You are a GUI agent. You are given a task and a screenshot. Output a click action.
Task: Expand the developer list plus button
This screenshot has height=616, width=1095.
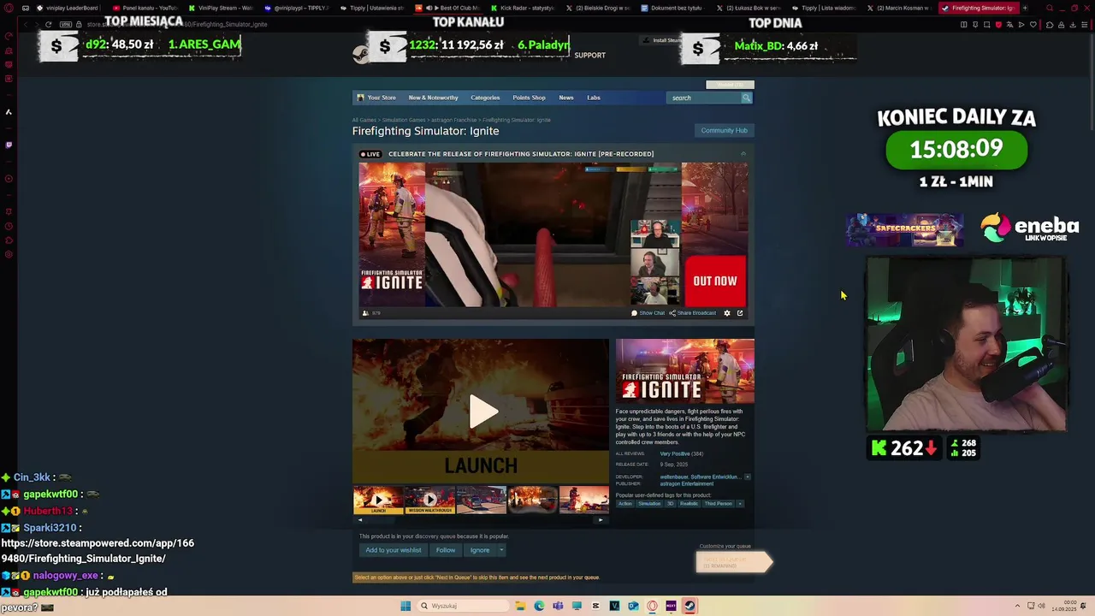[x=747, y=477]
